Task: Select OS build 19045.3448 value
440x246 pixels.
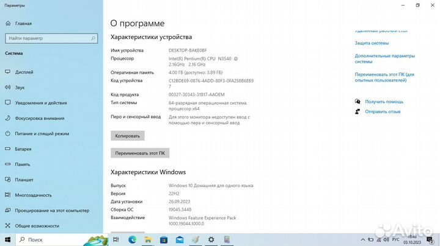Action: pyautogui.click(x=180, y=209)
